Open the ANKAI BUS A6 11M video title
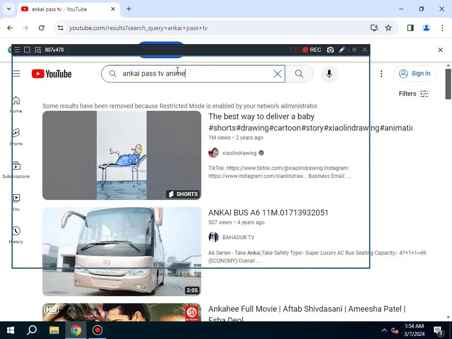Viewport: 452px width, 339px height. (268, 213)
